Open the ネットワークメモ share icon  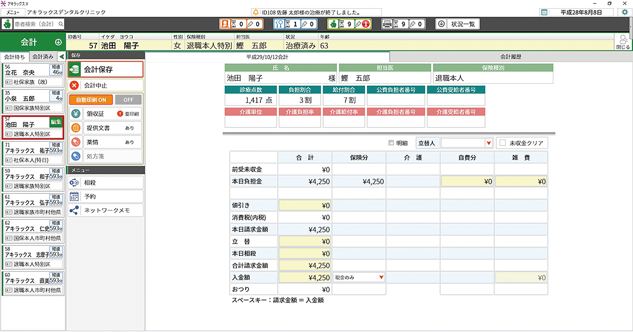[75, 210]
